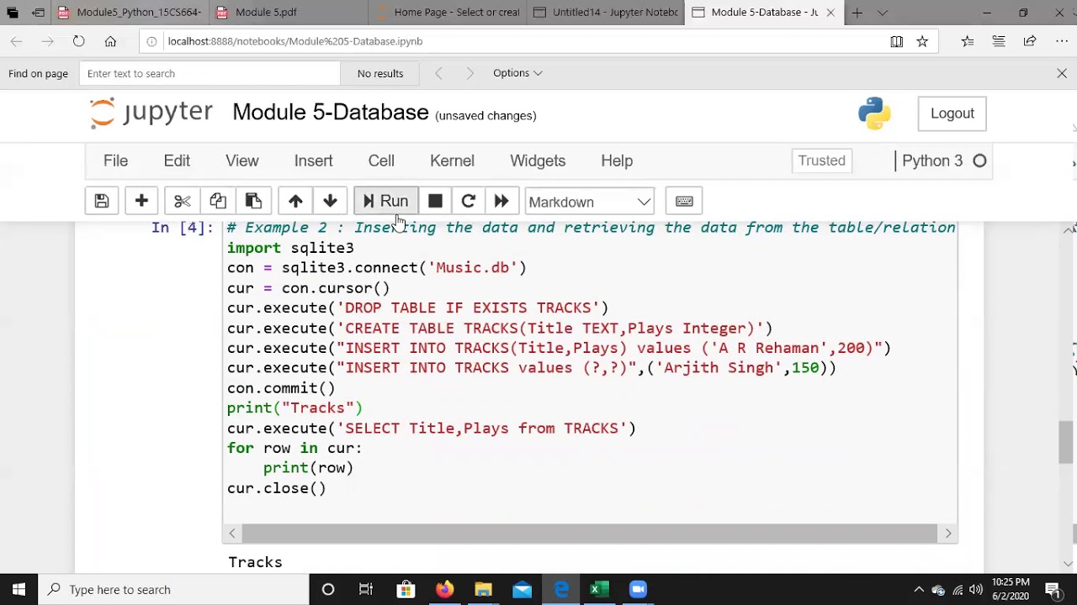The width and height of the screenshot is (1077, 605).
Task: Move the selected cell up
Action: click(x=295, y=201)
